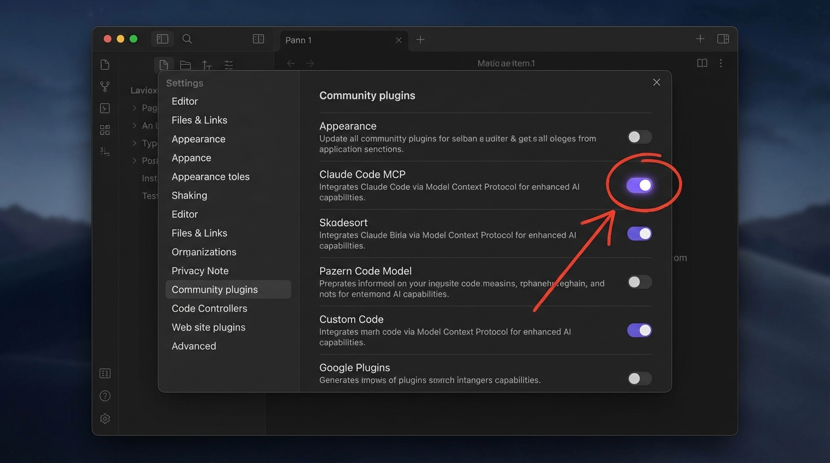
Task: Select the files panel icon above the sidebar
Action: (x=163, y=65)
